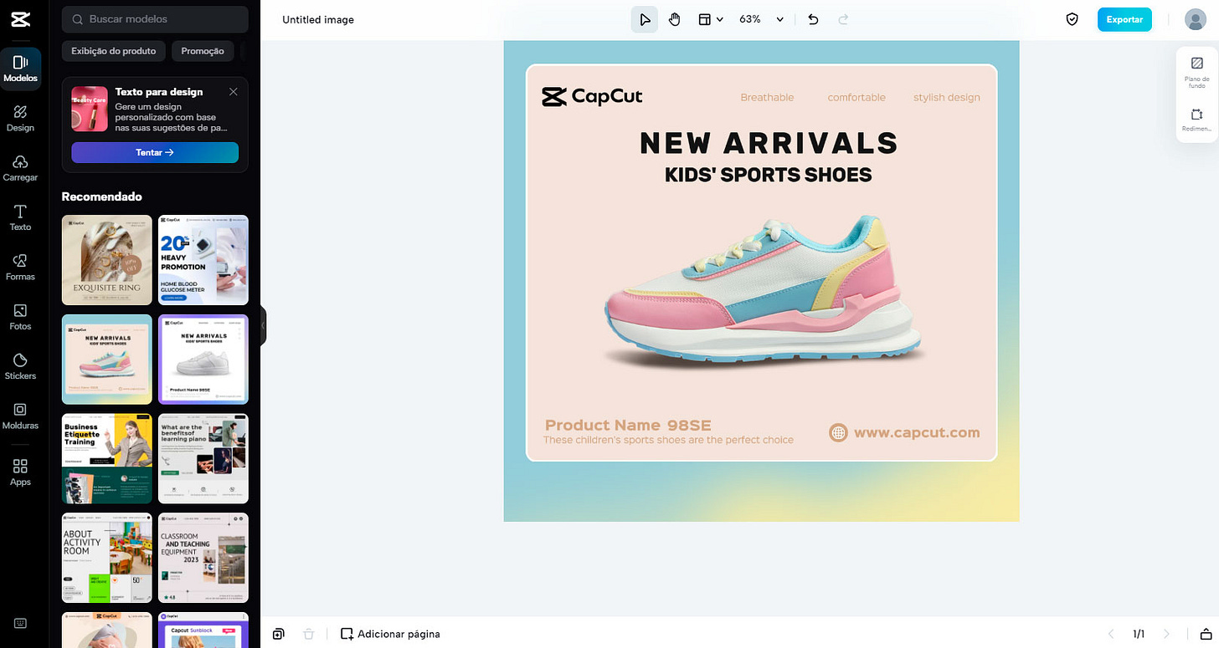Choose the pastel New Arrivals shoe template
Image resolution: width=1219 pixels, height=648 pixels.
(107, 360)
